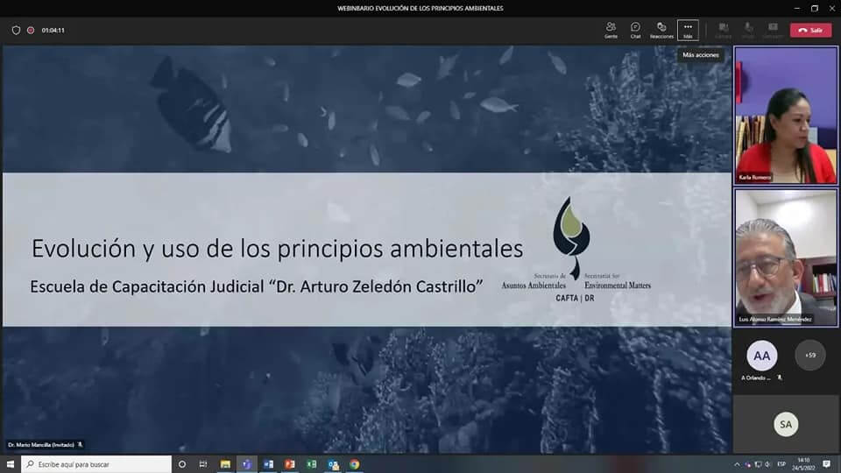Toggle the microphone mute
The width and height of the screenshot is (841, 473).
tap(748, 30)
